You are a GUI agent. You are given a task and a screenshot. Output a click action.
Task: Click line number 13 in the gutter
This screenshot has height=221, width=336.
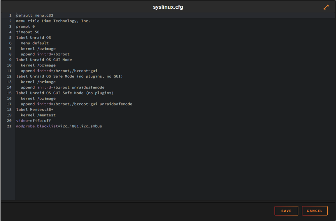click(x=9, y=82)
